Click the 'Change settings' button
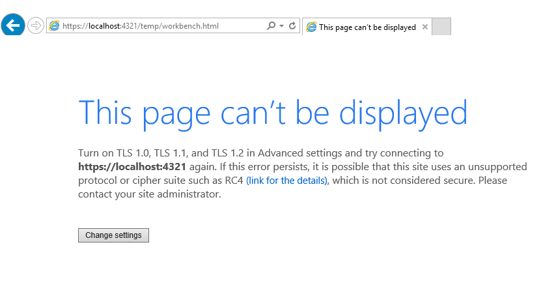Screen dimensions: 556x294 (113, 235)
